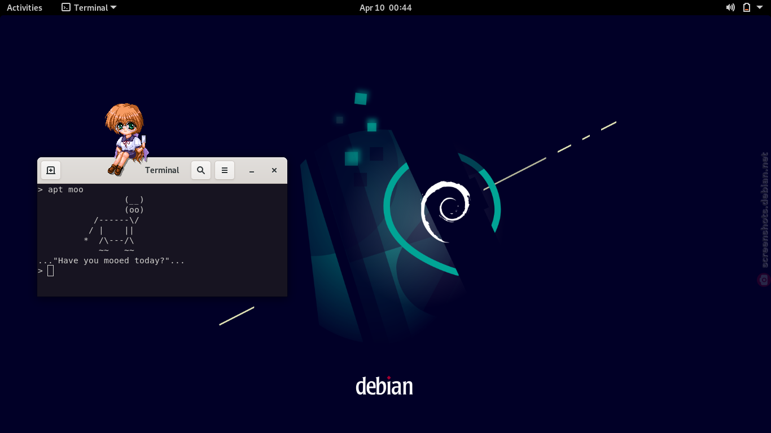Click the Terminal search magnifier button
The image size is (771, 433).
click(201, 170)
